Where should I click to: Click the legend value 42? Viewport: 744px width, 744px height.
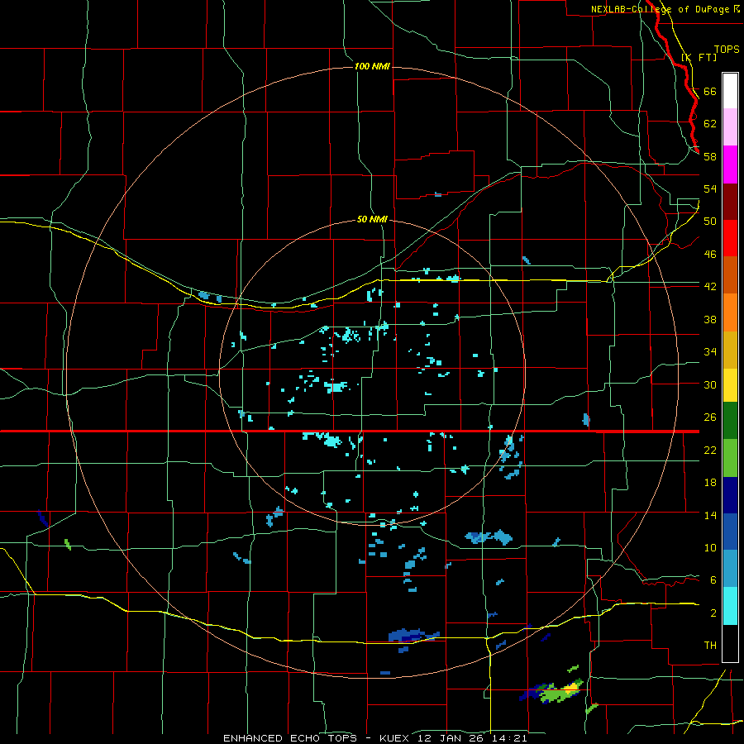point(710,286)
